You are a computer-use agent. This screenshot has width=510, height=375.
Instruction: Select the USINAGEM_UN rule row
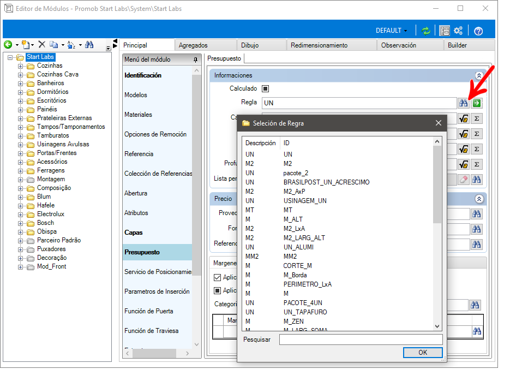[x=338, y=201]
